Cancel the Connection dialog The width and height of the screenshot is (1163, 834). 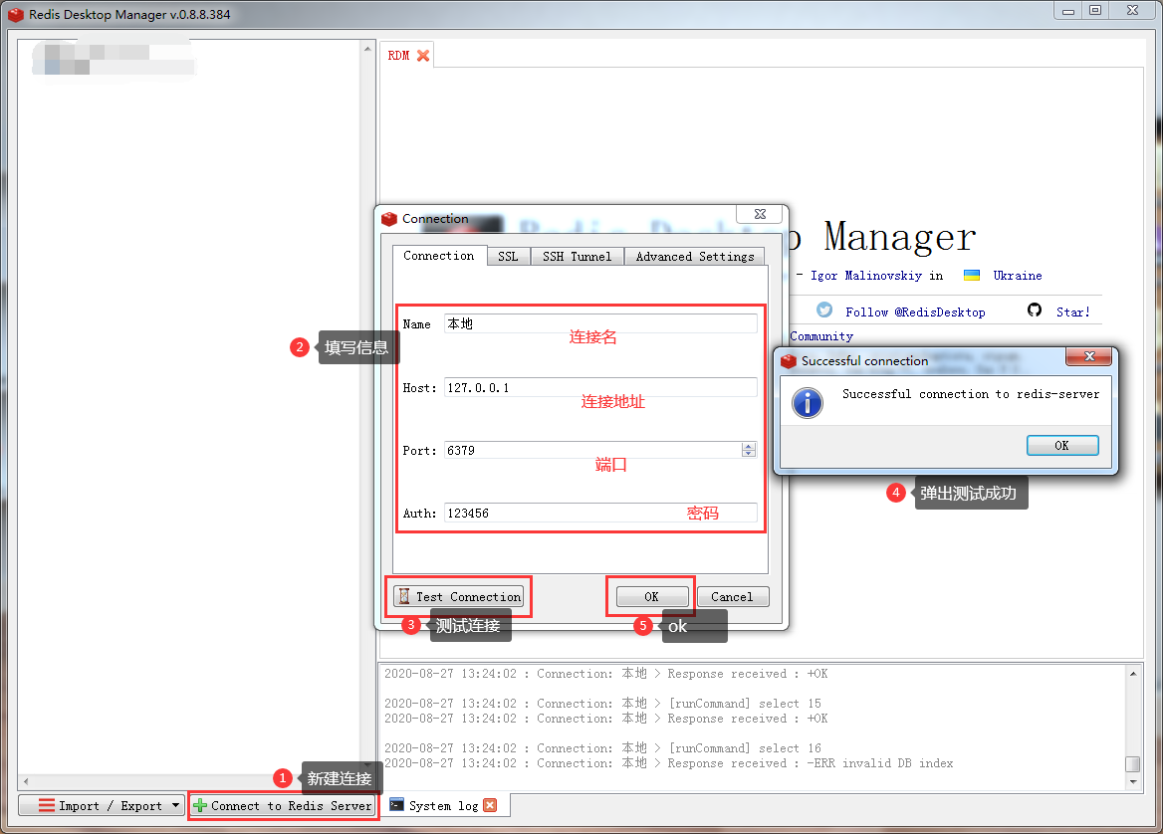(x=732, y=597)
